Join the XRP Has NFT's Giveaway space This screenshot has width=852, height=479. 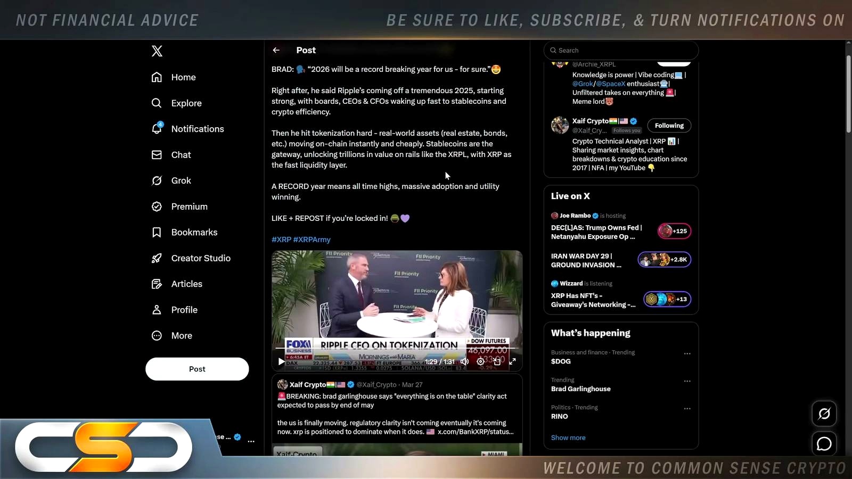[593, 300]
